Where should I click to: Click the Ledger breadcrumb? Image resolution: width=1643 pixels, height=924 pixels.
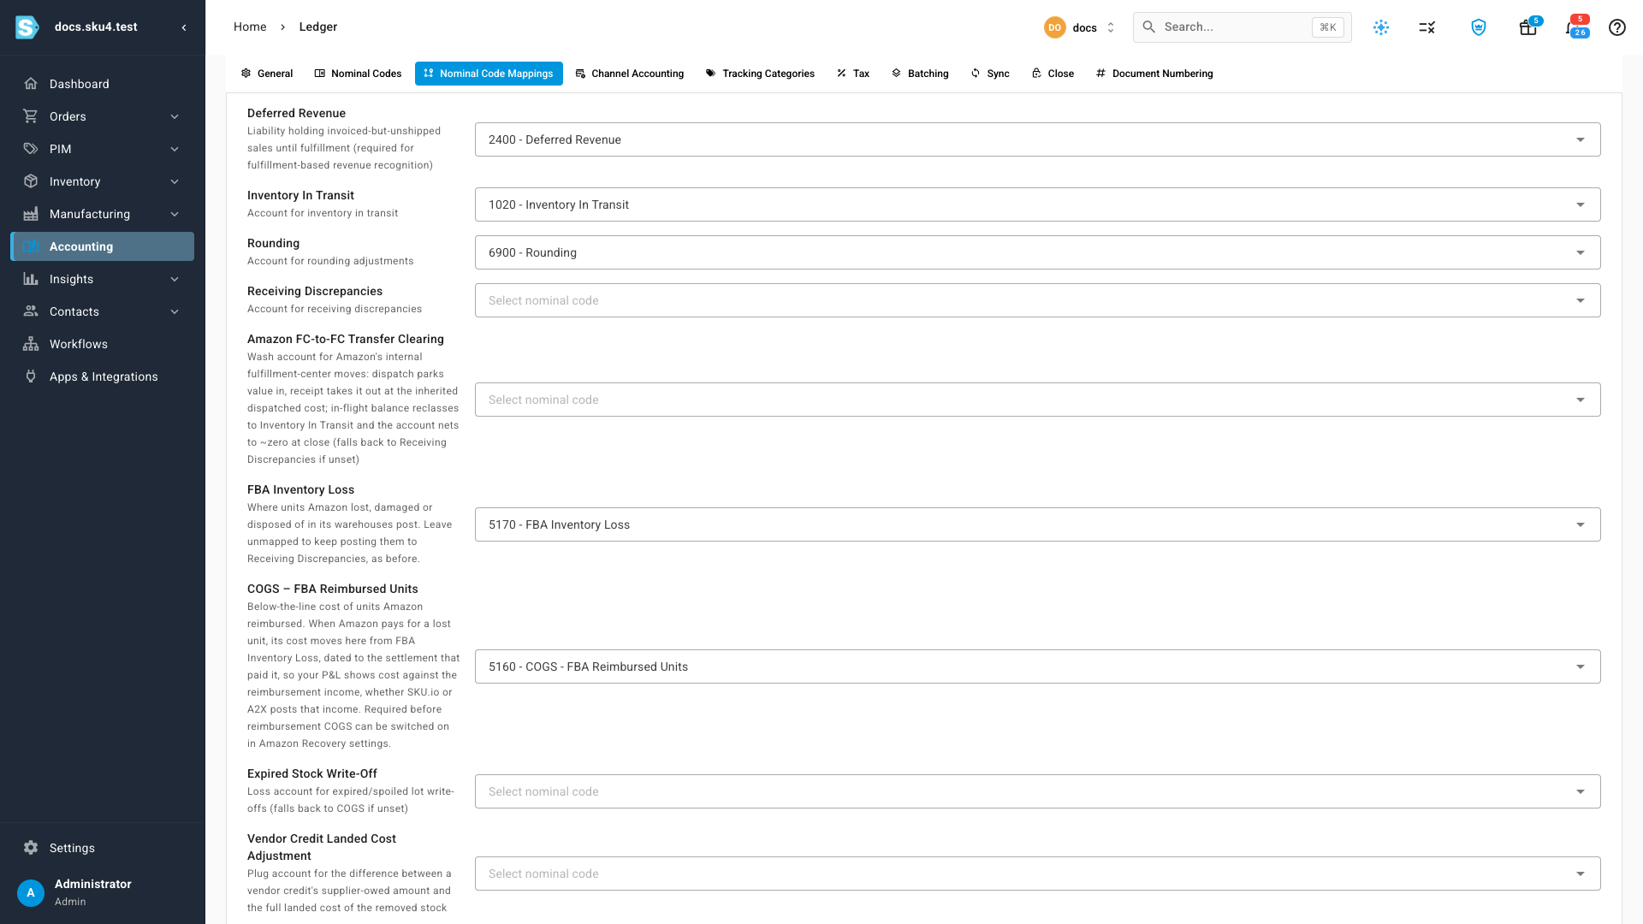click(318, 27)
